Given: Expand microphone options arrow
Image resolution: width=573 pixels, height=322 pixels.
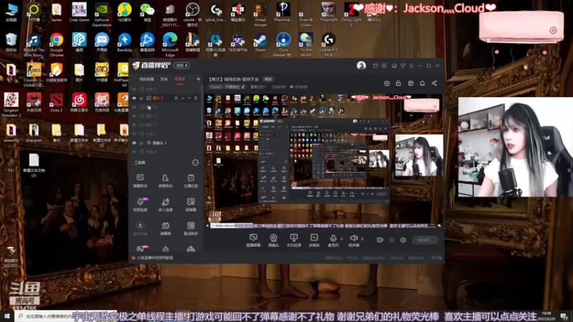Looking at the screenshot, I should (x=342, y=239).
